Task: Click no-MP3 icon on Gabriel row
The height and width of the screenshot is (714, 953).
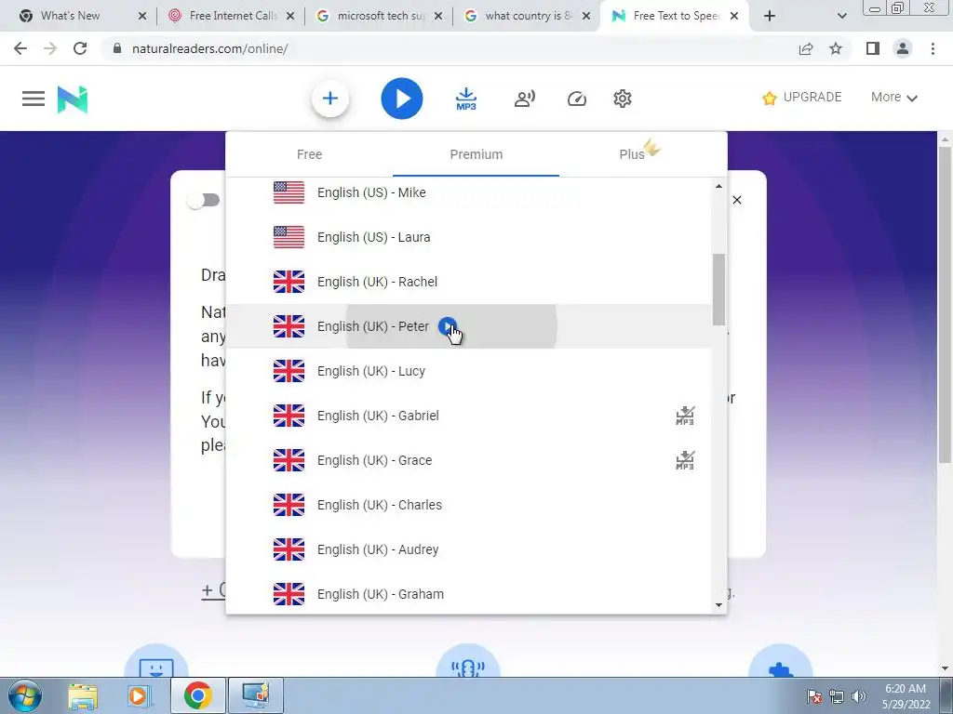Action: [x=685, y=416]
